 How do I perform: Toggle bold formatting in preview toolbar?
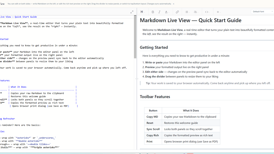pyautogui.click(x=153, y=12)
